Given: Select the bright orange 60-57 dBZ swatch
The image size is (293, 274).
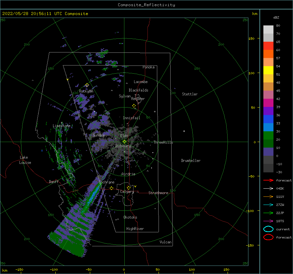Looking at the screenshot, I should pos(268,54).
